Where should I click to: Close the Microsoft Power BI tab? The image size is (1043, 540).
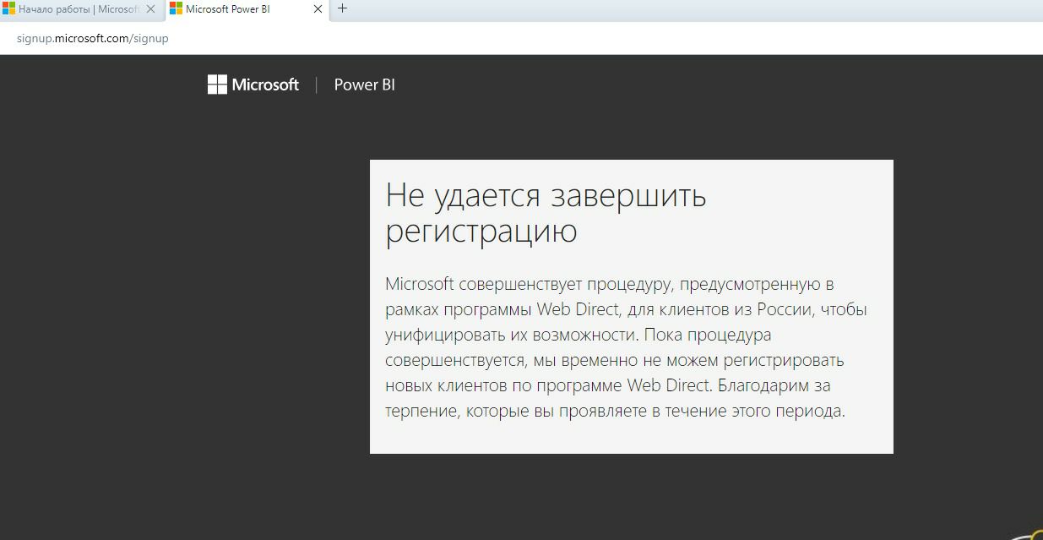[318, 9]
